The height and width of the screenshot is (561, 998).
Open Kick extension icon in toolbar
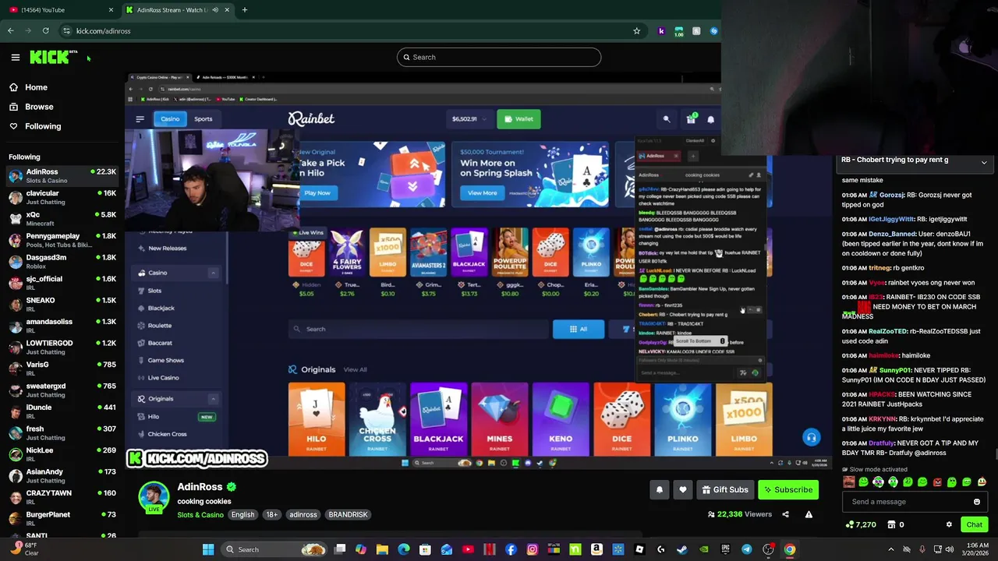click(661, 31)
